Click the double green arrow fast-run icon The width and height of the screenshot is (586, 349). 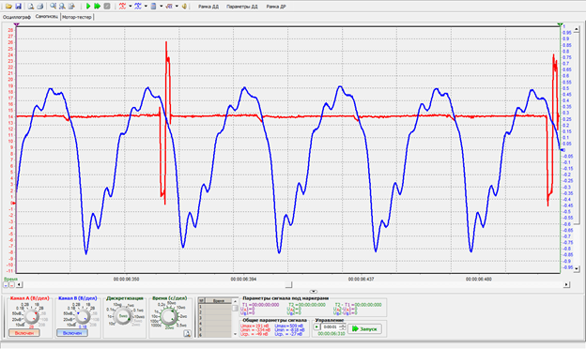coord(97,6)
